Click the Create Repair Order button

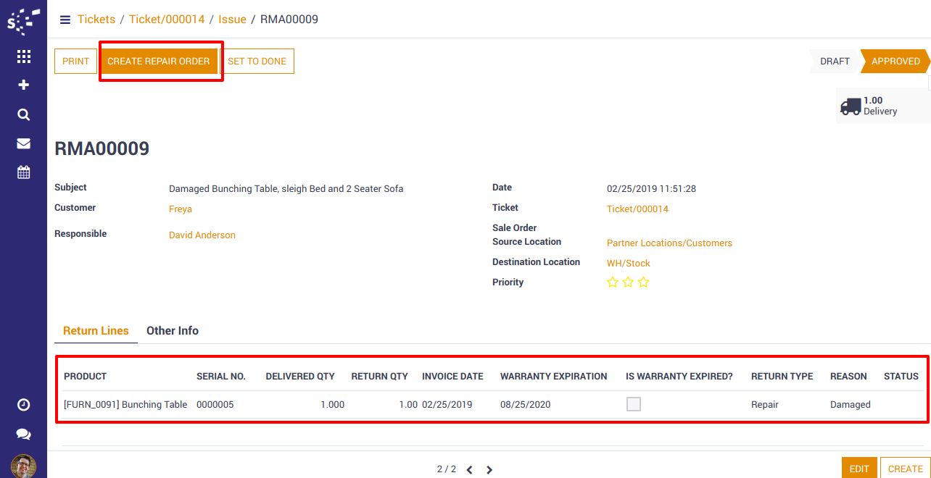159,62
